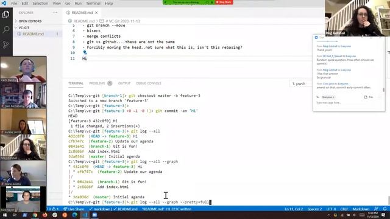Switch to the Debug Console tab
Screen dimensions: 390x219
point(149,83)
